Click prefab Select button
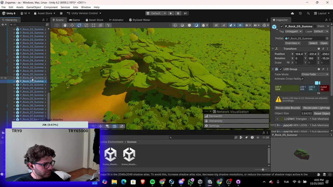The height and width of the screenshot is (187, 333). pos(313,43)
